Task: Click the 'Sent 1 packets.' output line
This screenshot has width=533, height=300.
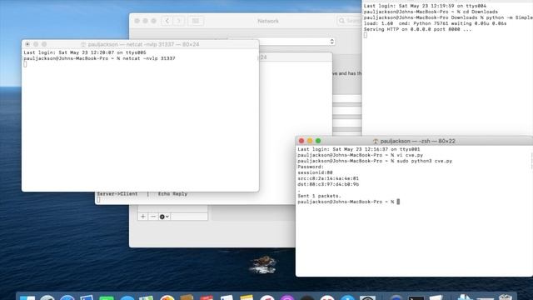Action: (319, 196)
